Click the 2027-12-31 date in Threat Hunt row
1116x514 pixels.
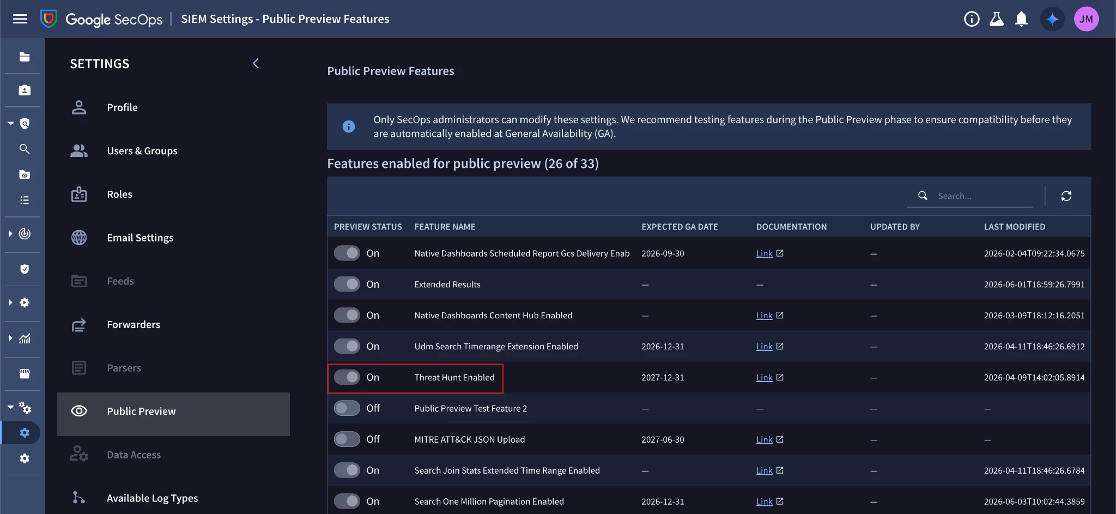[663, 377]
